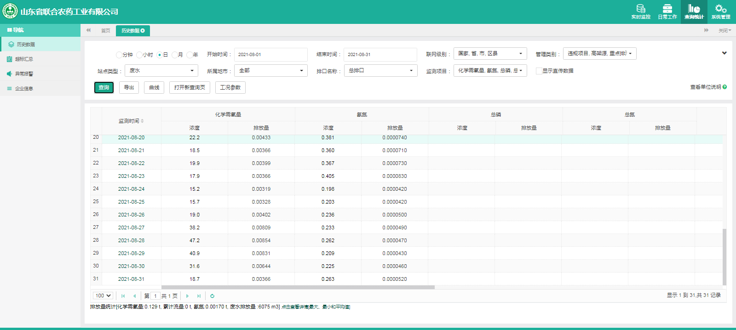Click the 导出 export button

(129, 88)
